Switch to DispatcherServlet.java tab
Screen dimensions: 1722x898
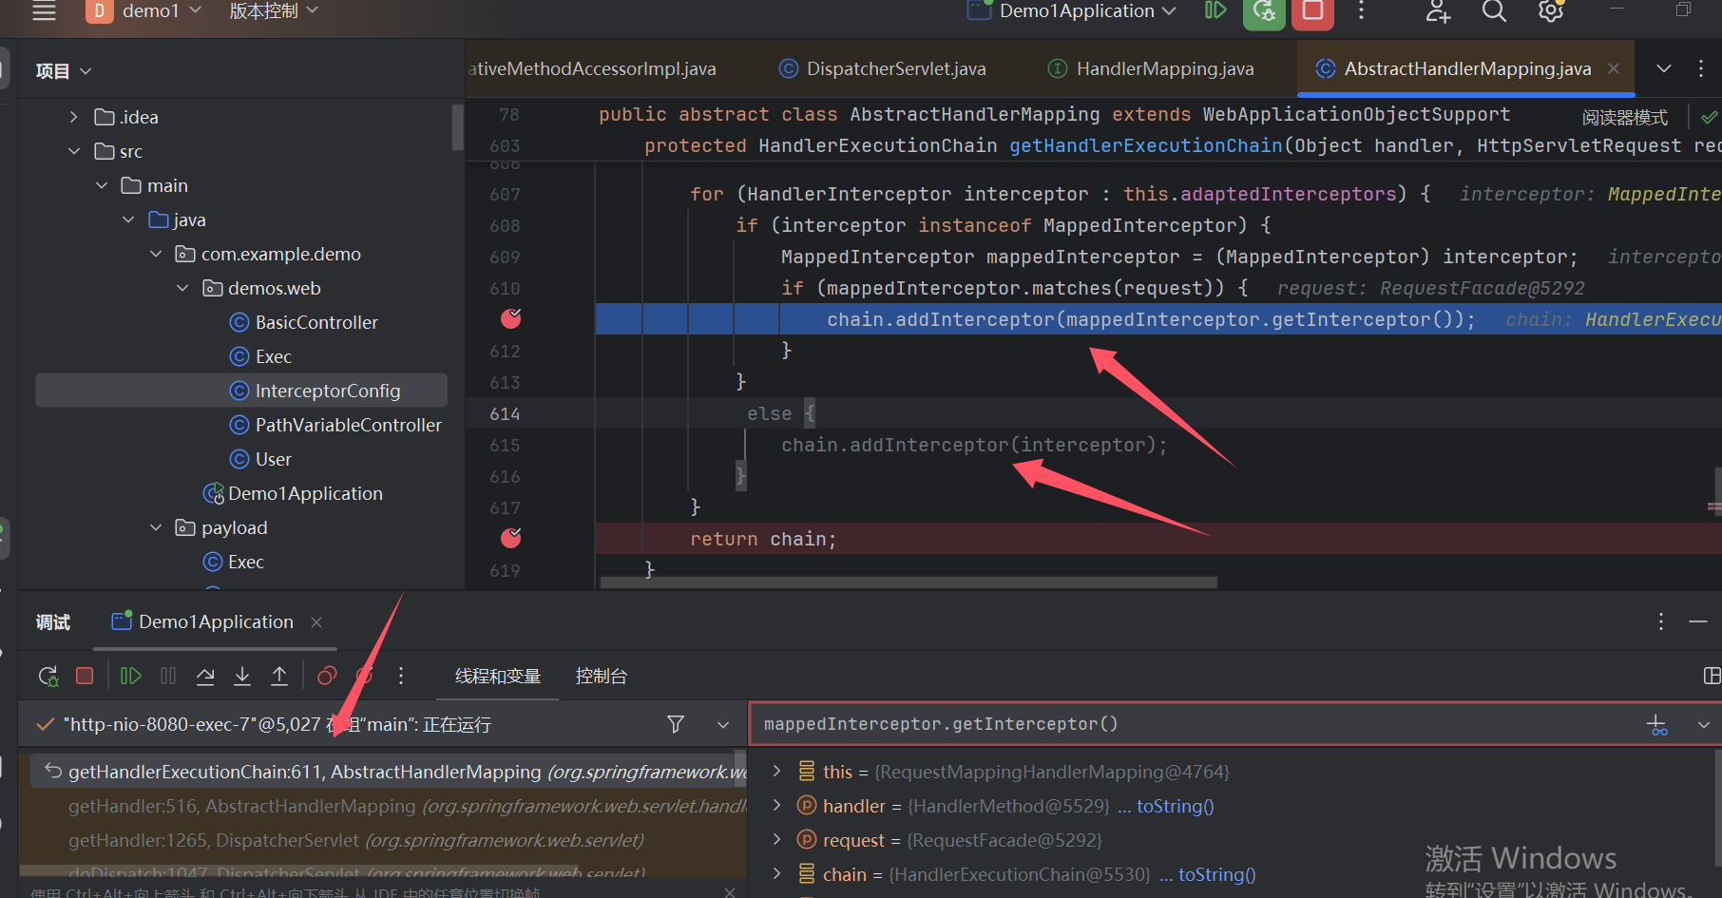click(x=882, y=68)
